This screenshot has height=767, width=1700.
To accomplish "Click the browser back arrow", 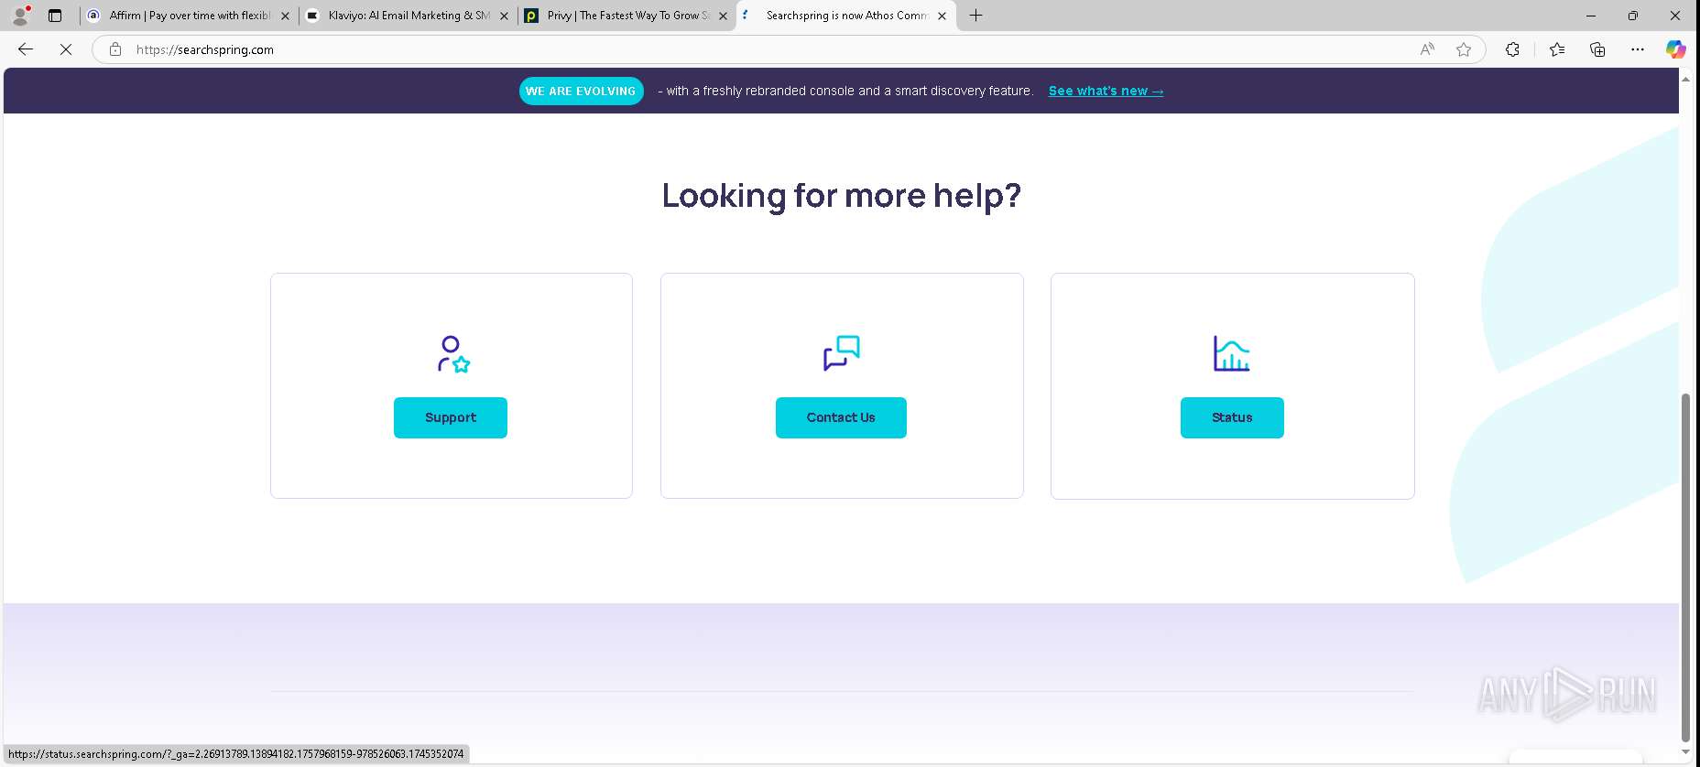I will pyautogui.click(x=26, y=49).
